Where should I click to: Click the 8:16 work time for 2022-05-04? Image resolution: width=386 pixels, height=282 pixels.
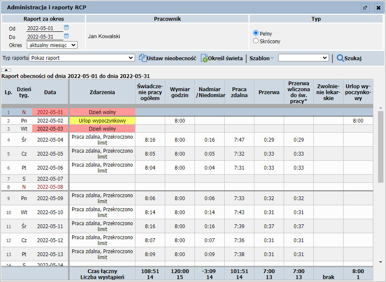(x=150, y=140)
